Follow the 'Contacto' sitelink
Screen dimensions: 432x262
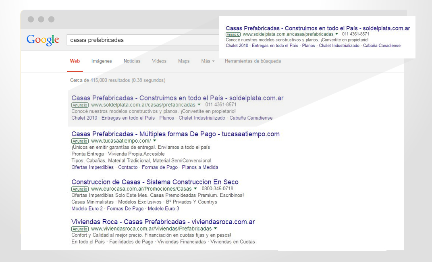(128, 167)
